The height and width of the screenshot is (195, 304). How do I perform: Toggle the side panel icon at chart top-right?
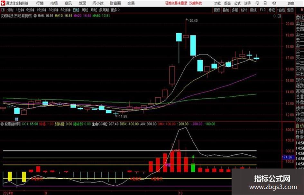[279, 16]
